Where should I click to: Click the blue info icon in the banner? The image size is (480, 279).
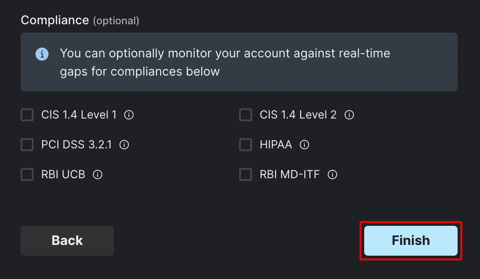[42, 54]
